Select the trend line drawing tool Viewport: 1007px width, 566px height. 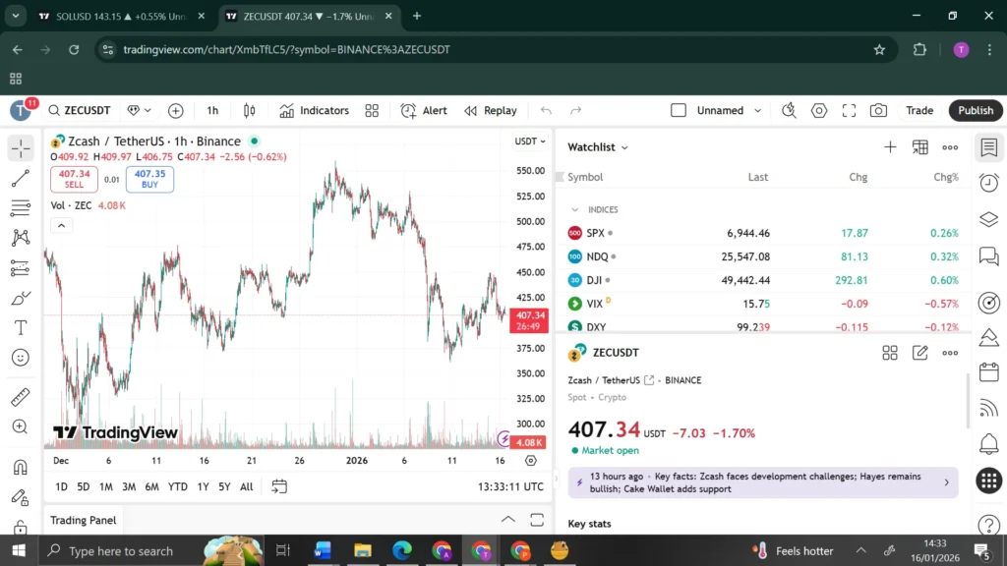coord(21,179)
